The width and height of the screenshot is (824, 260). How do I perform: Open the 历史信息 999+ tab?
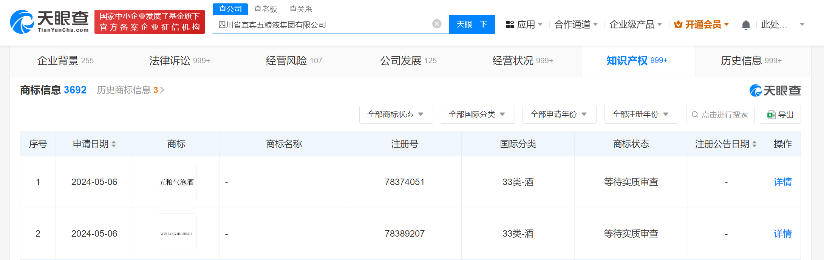click(x=751, y=61)
